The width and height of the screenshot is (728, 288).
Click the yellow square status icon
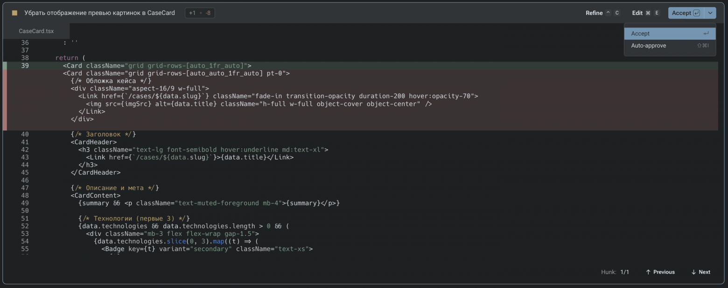pos(14,13)
